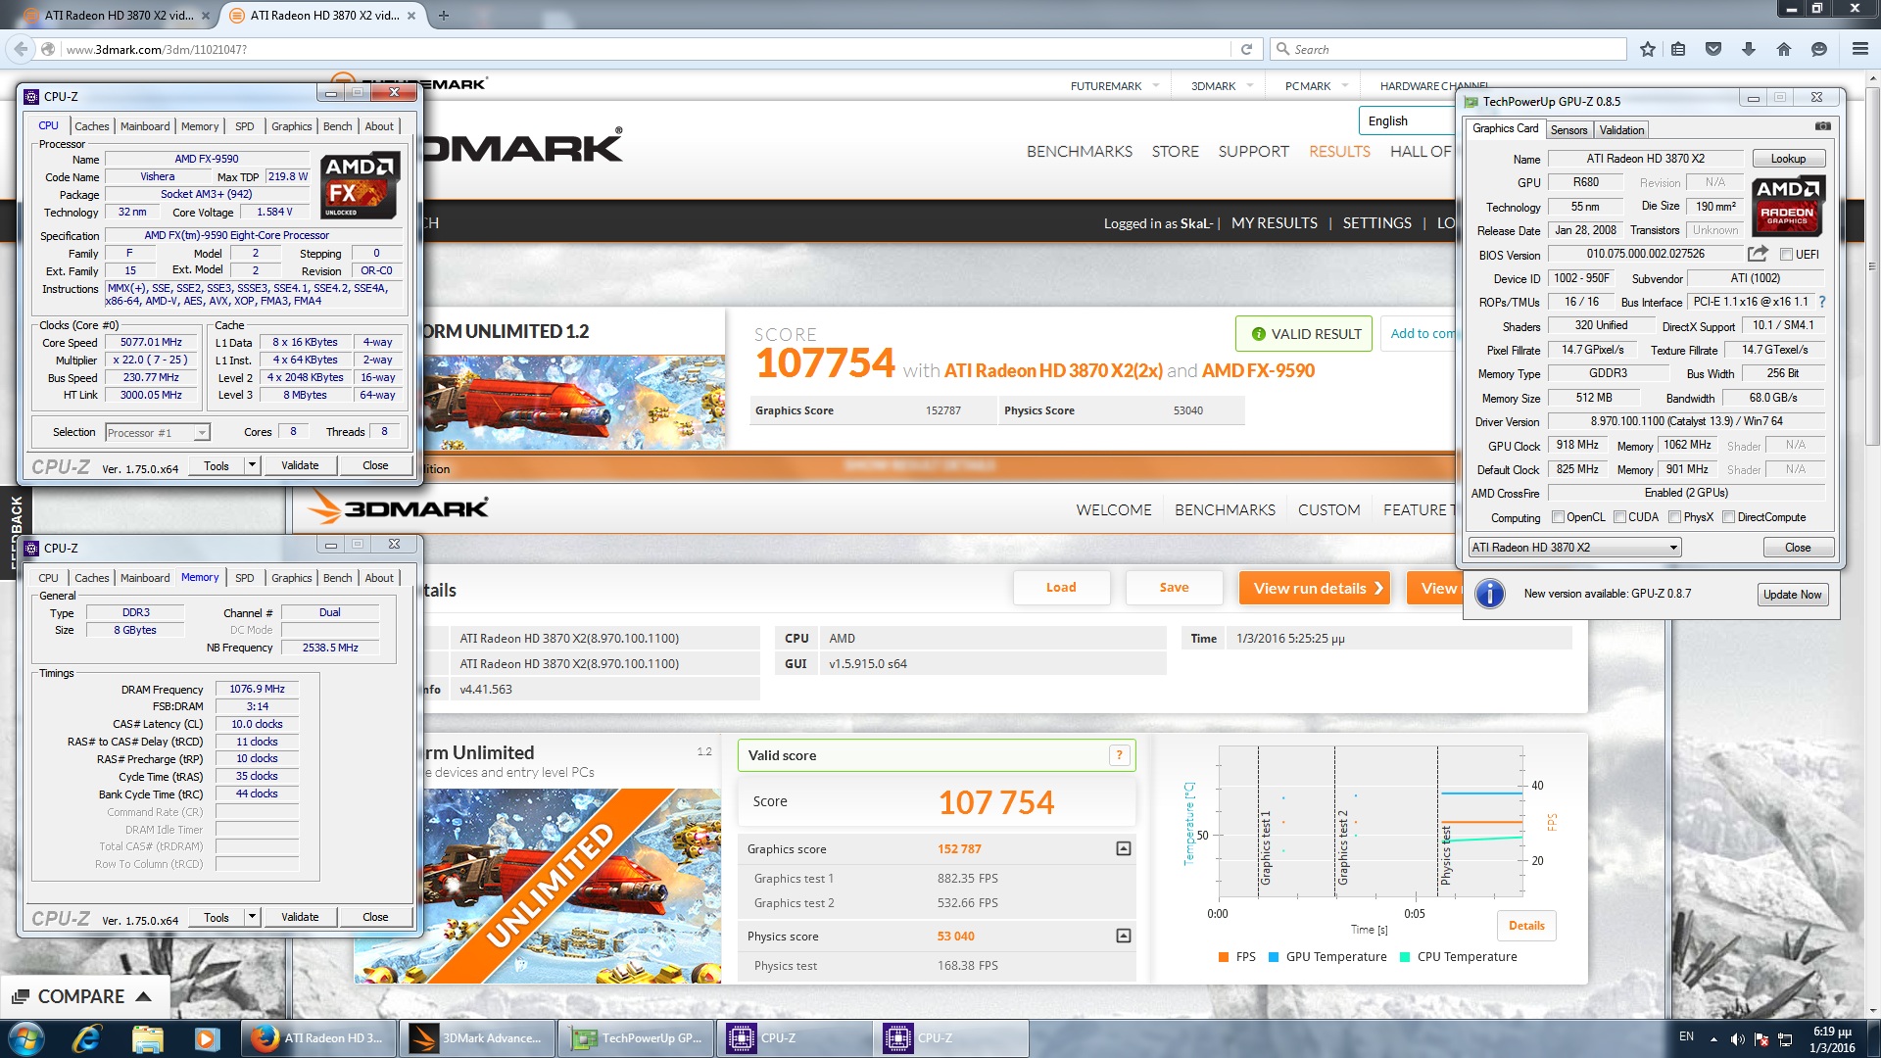The width and height of the screenshot is (1881, 1058).
Task: Click the GPU-Z screenshot camera icon
Action: tap(1822, 126)
